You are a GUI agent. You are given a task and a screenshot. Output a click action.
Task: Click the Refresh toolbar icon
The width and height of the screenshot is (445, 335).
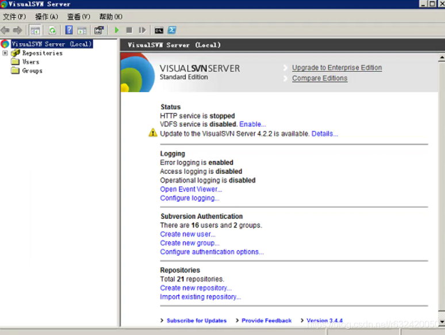click(x=52, y=30)
